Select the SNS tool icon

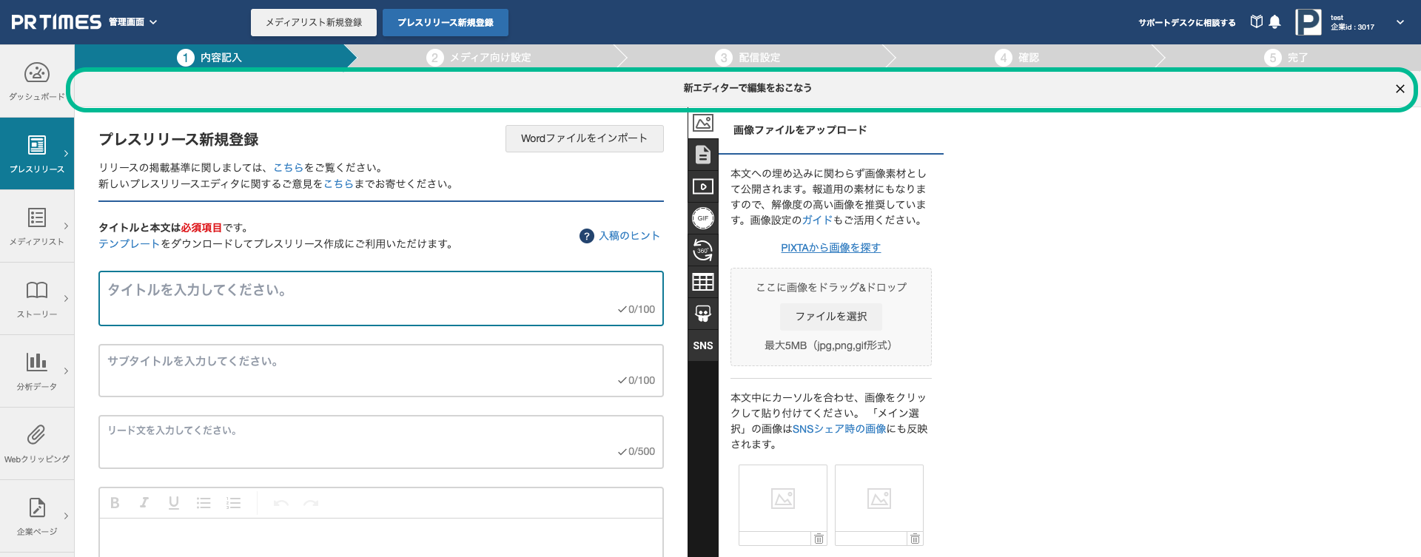pos(703,345)
